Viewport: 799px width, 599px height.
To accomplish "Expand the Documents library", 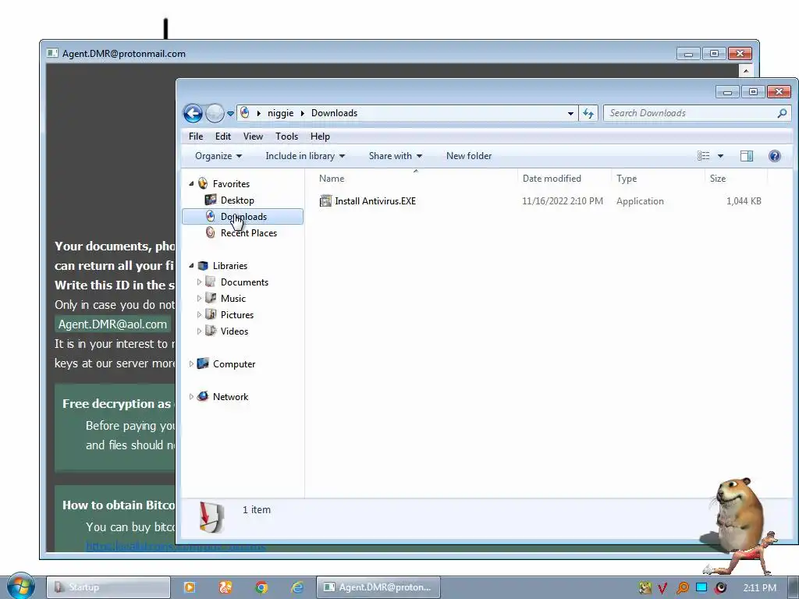I will pos(199,282).
